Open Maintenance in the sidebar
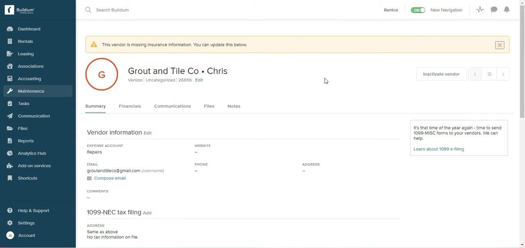This screenshot has width=525, height=248. (38, 91)
